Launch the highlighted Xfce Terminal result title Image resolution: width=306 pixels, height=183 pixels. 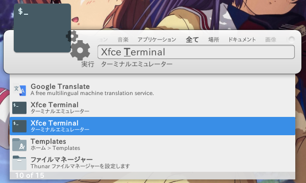pos(55,123)
